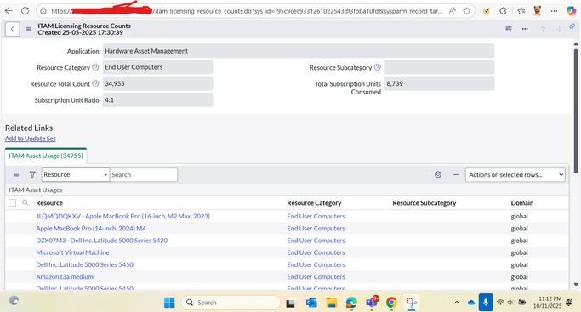The height and width of the screenshot is (312, 581).
Task: Open more options ellipsis in form header
Action: (525, 29)
